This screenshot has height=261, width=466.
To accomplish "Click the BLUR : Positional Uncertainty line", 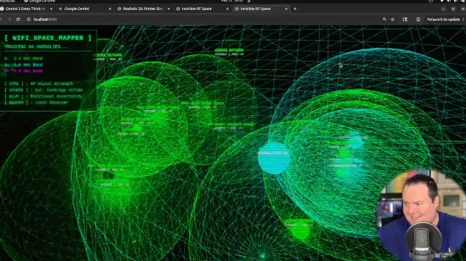I will 44,96.
